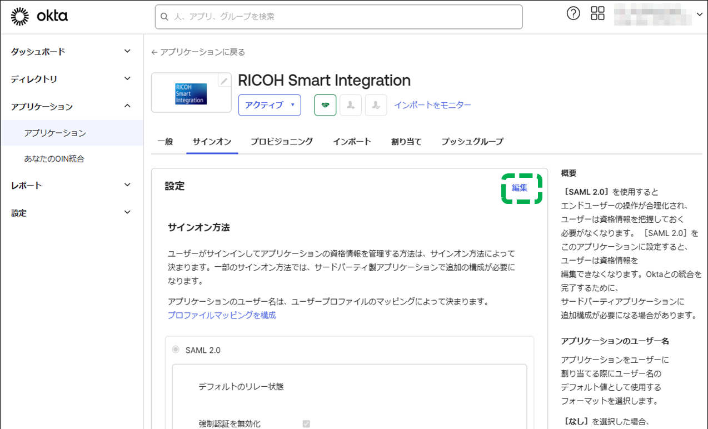Switch to the インポート tab
This screenshot has height=429, width=708.
(x=352, y=141)
